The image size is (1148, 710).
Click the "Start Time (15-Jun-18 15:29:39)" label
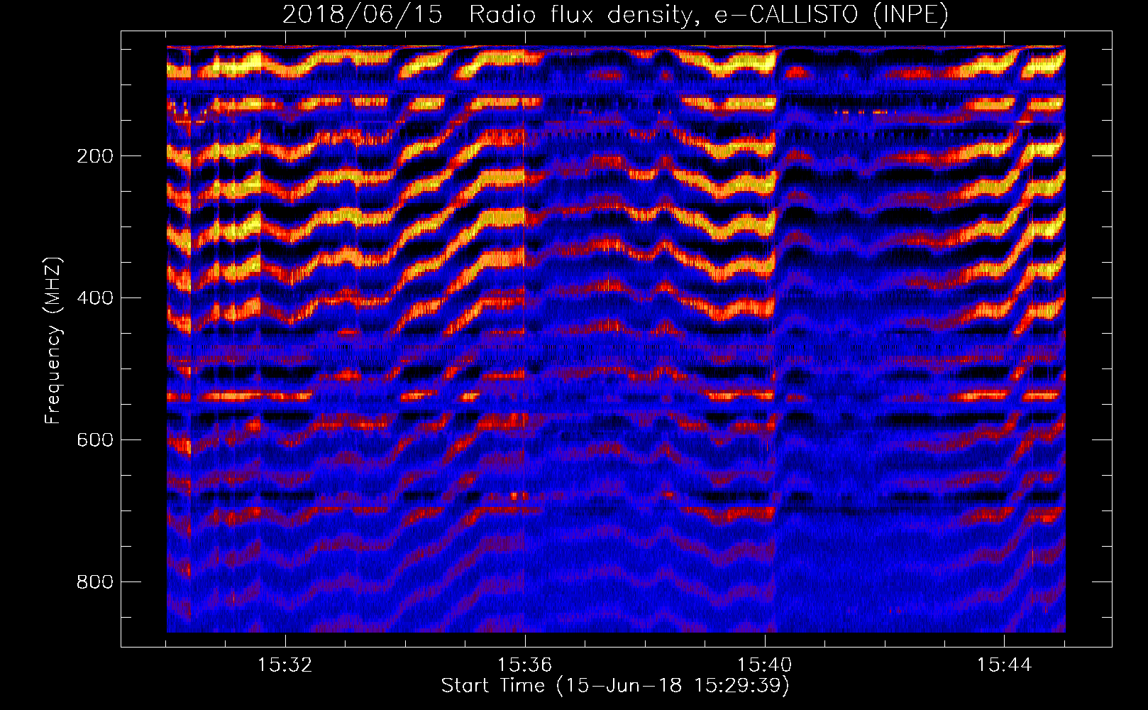point(615,686)
